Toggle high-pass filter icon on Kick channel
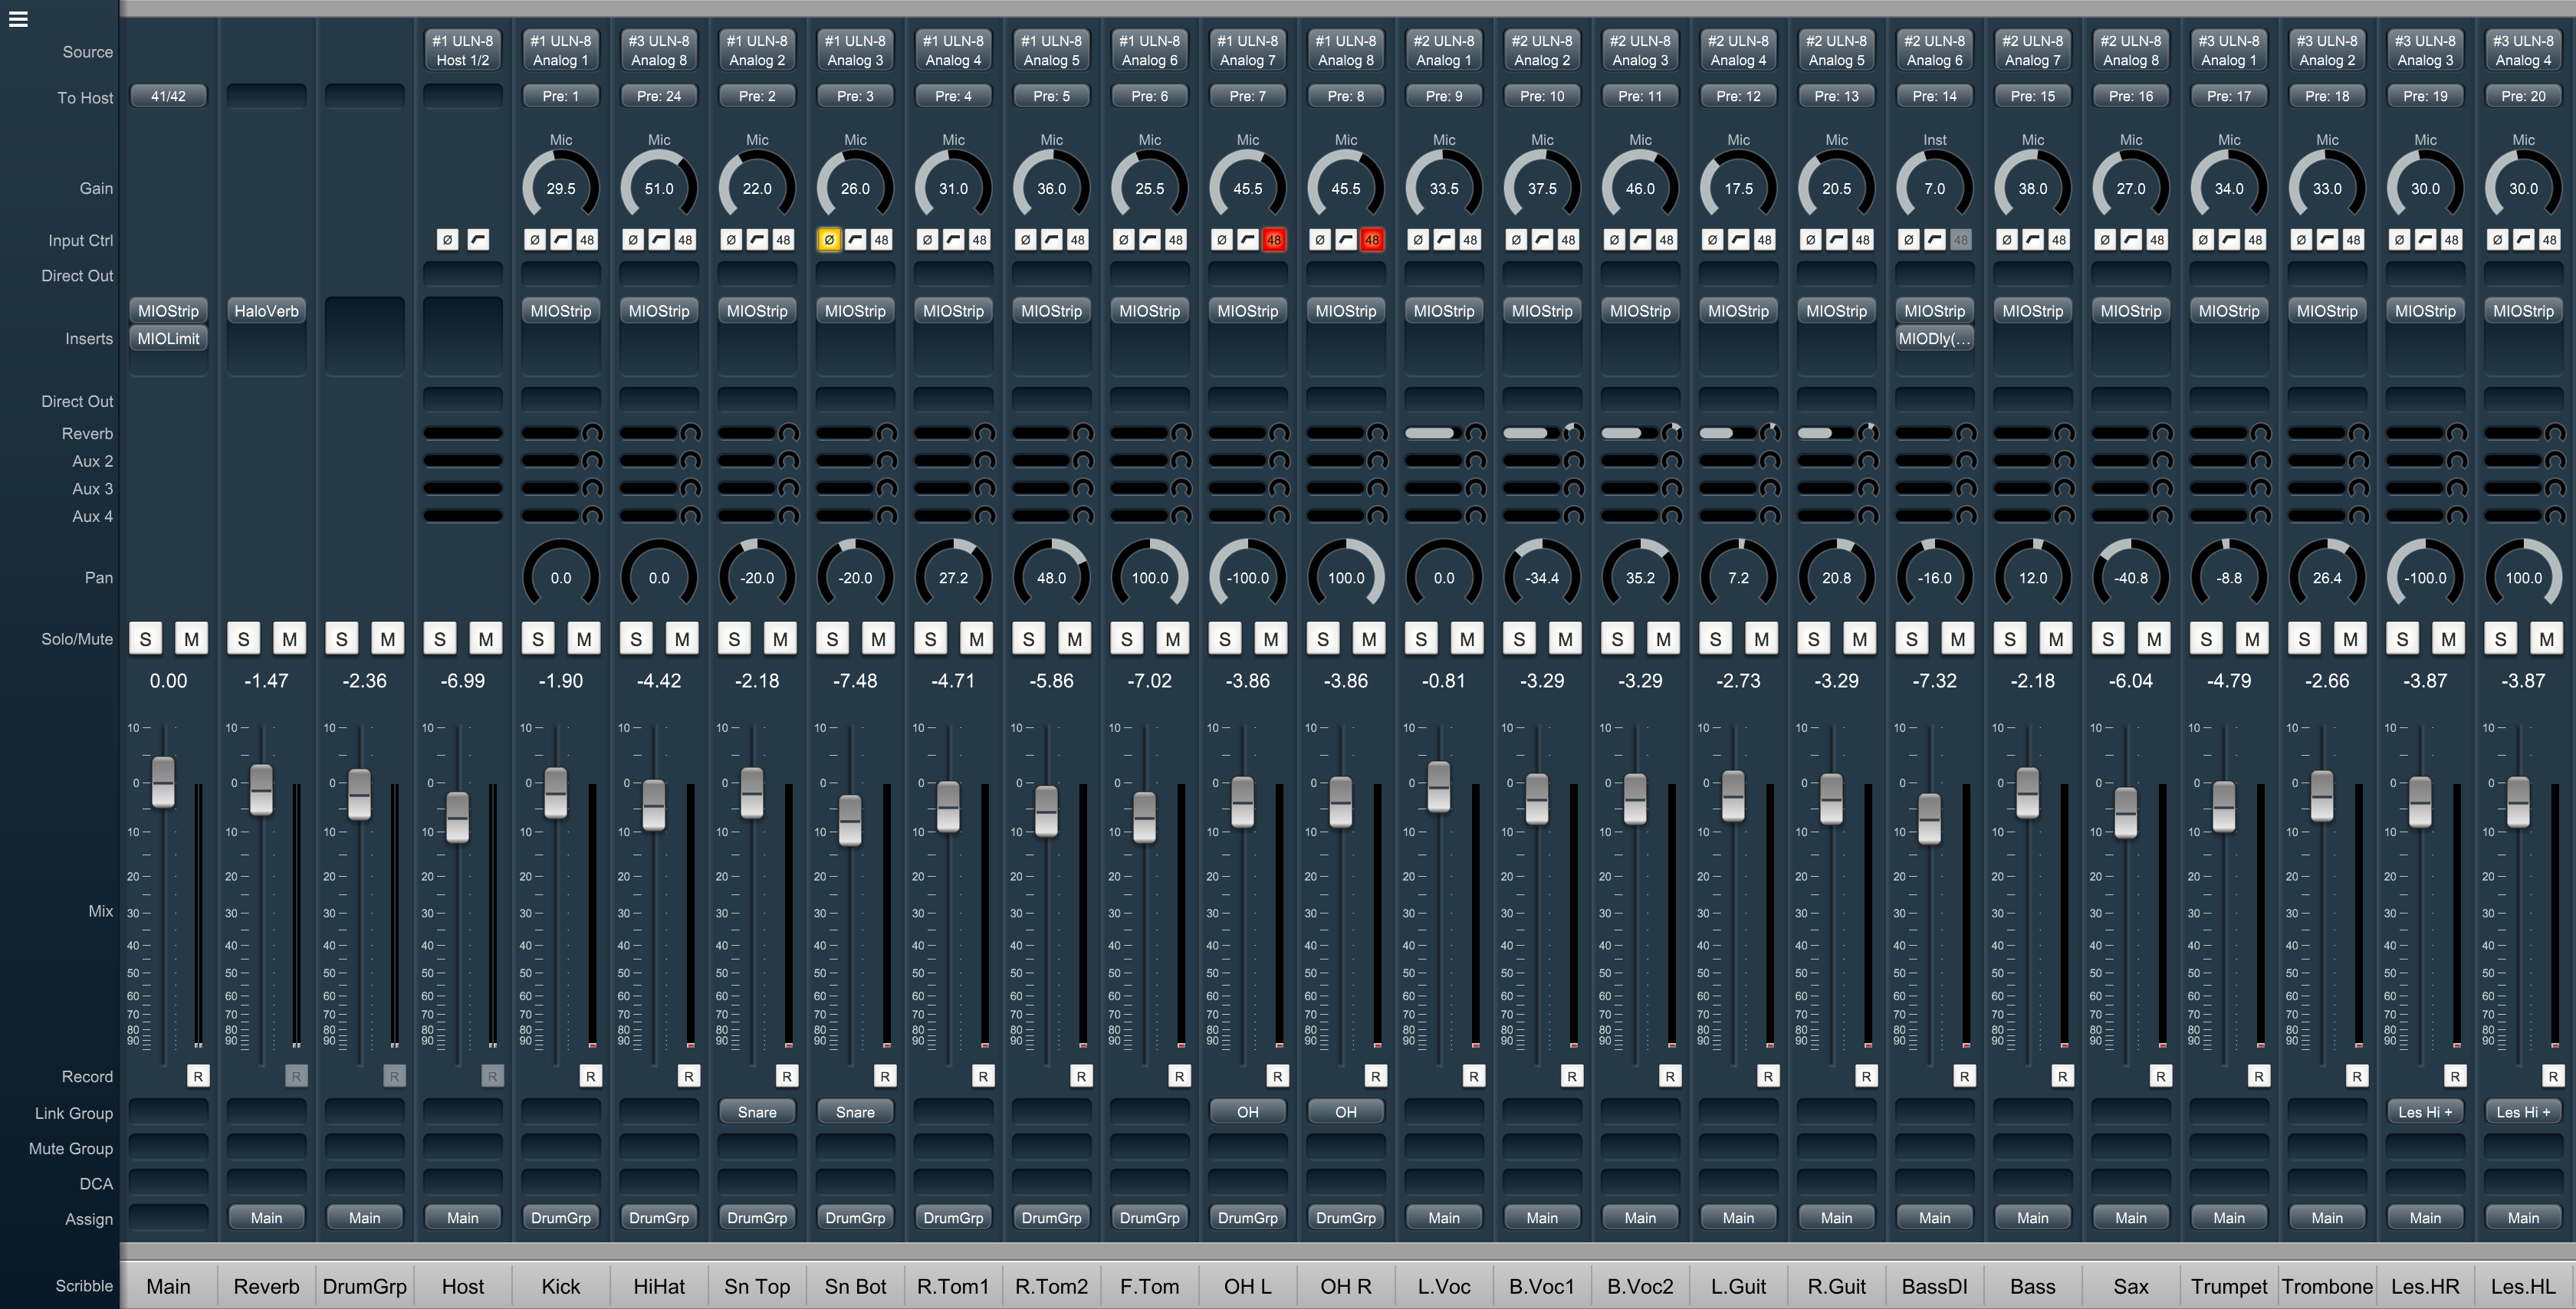2576x1309 pixels. (x=561, y=240)
